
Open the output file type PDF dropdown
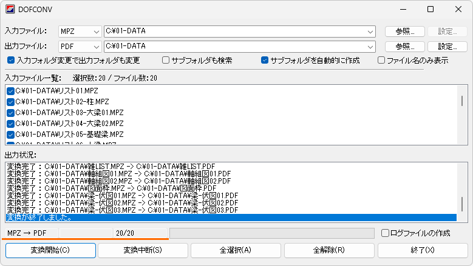[80, 46]
